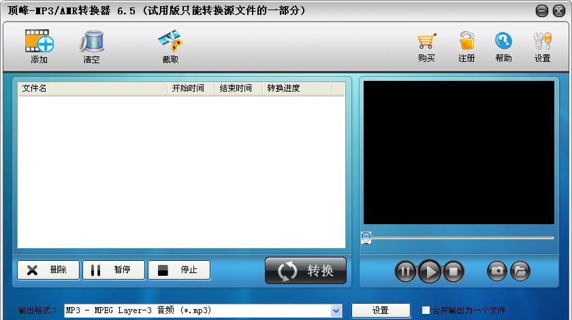This screenshot has height=320, width=572.
Task: Click the 结束时间 column header
Action: point(239,88)
